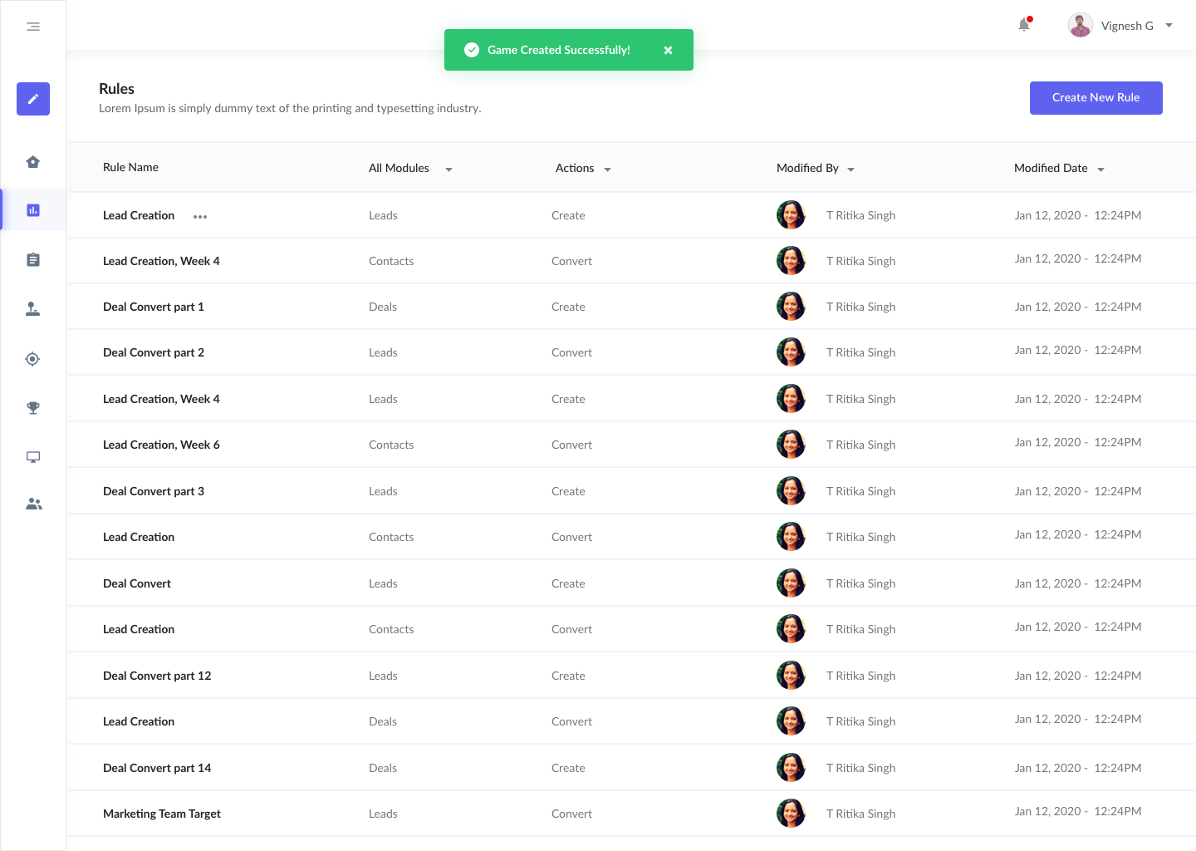Select the Marketing Team Target rule
The image size is (1196, 851).
point(162,814)
